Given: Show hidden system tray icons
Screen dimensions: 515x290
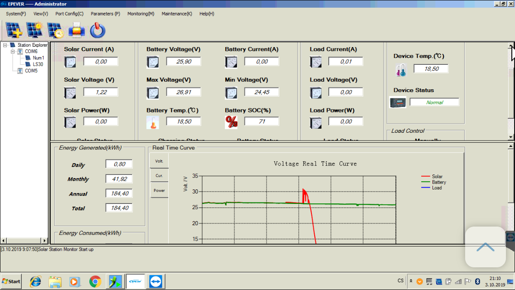Looking at the screenshot, I should pyautogui.click(x=411, y=281).
